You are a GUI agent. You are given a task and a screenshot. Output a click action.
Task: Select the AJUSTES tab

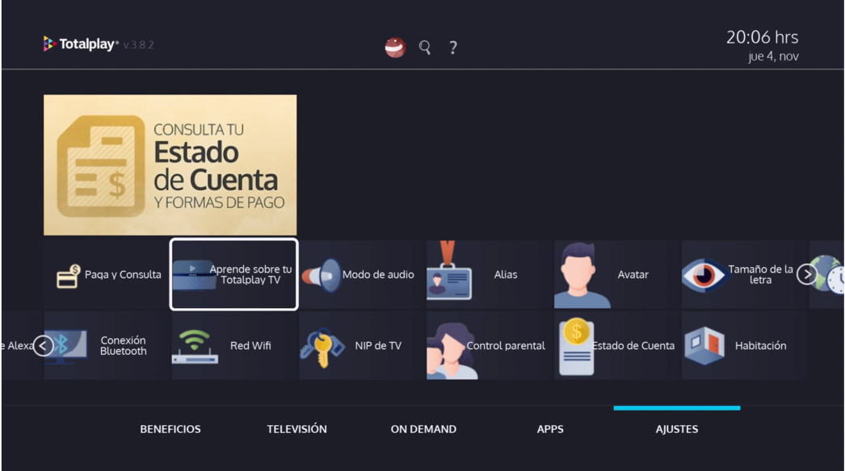pos(677,429)
